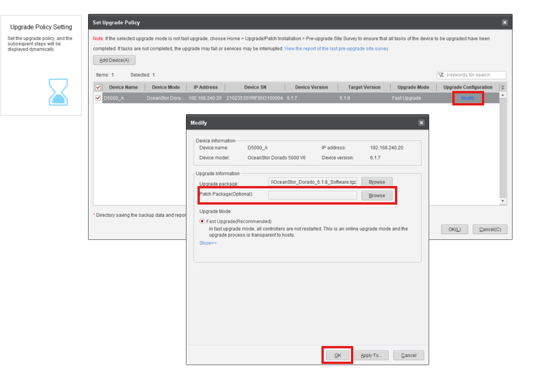Image resolution: width=534 pixels, height=375 pixels.
Task: Click the Target Version column header
Action: click(364, 88)
